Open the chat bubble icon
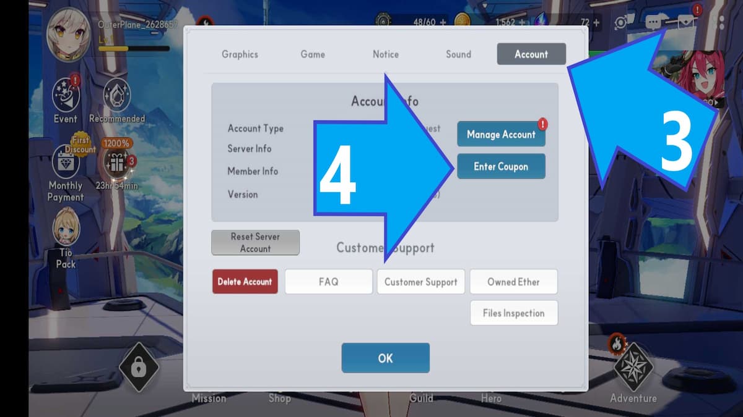This screenshot has height=417, width=743. (653, 23)
